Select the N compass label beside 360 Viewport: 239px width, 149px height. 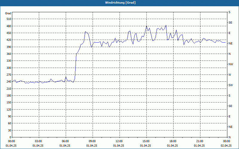tap(229, 54)
